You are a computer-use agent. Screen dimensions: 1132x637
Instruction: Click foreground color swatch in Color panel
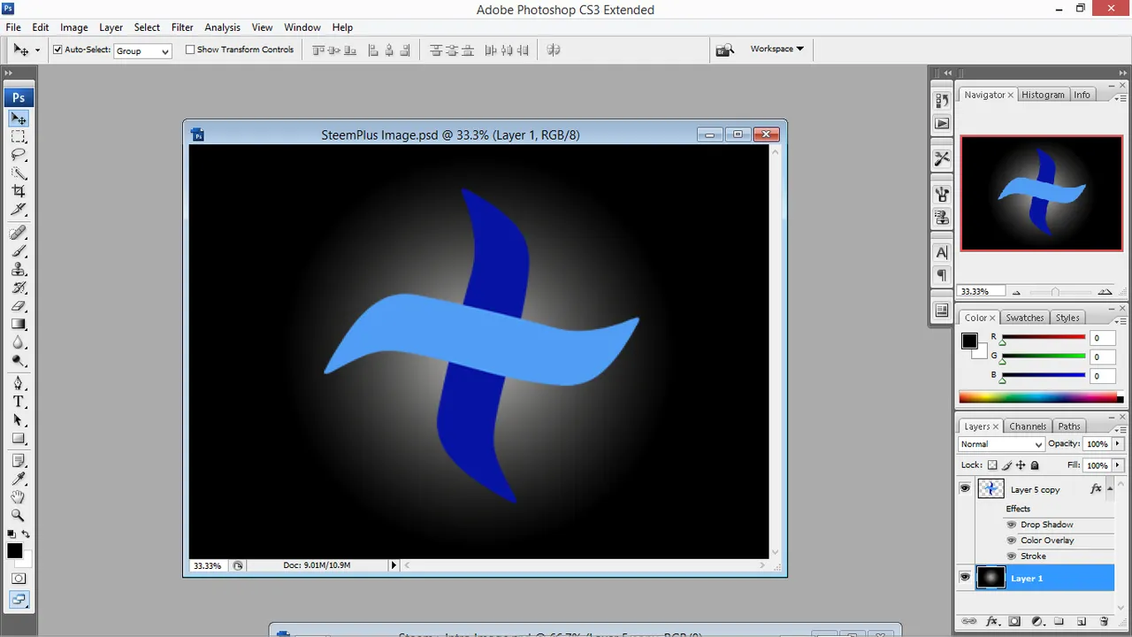[x=970, y=342]
